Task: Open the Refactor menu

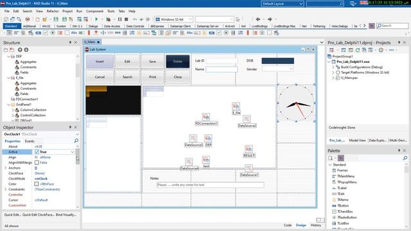Action: pos(53,12)
